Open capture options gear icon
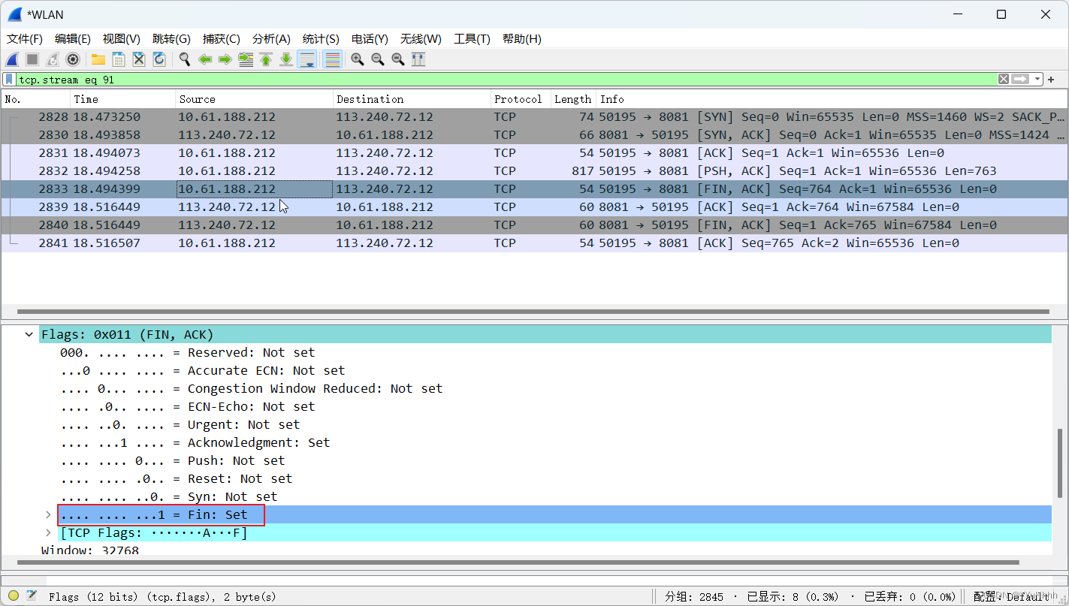1069x606 pixels. click(73, 59)
